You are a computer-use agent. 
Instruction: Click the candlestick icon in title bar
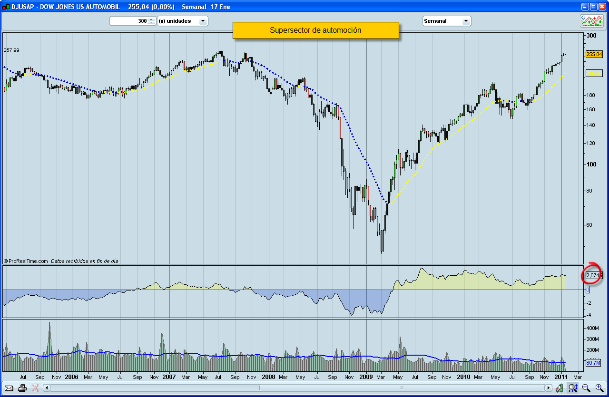tap(6, 7)
